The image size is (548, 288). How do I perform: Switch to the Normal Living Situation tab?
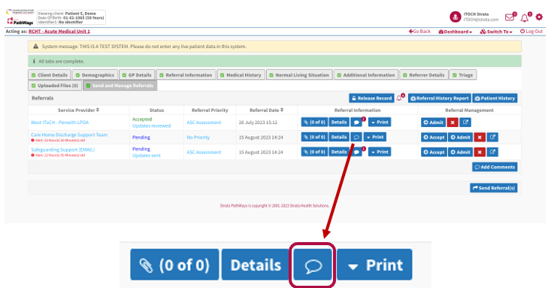299,74
